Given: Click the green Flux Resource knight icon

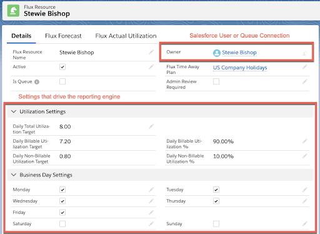Looking at the screenshot, I should click(x=13, y=11).
